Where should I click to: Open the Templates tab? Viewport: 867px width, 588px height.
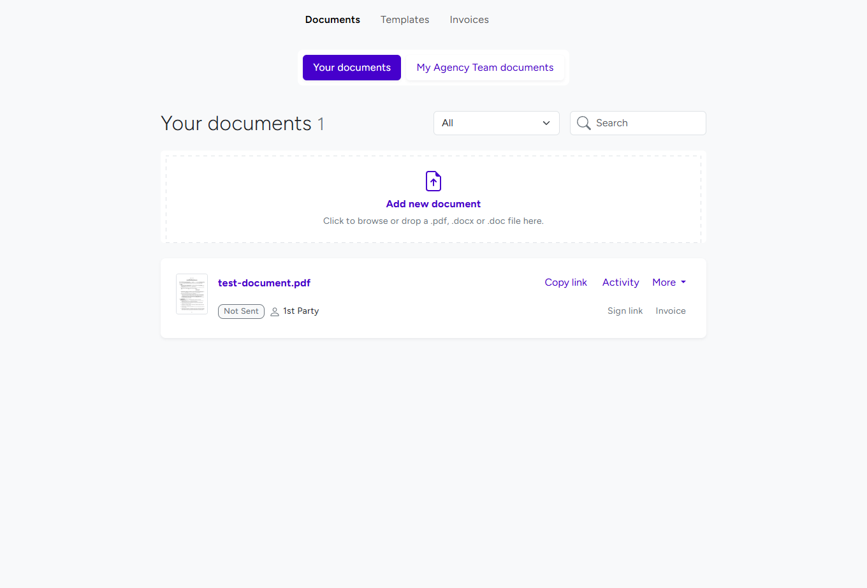[404, 20]
